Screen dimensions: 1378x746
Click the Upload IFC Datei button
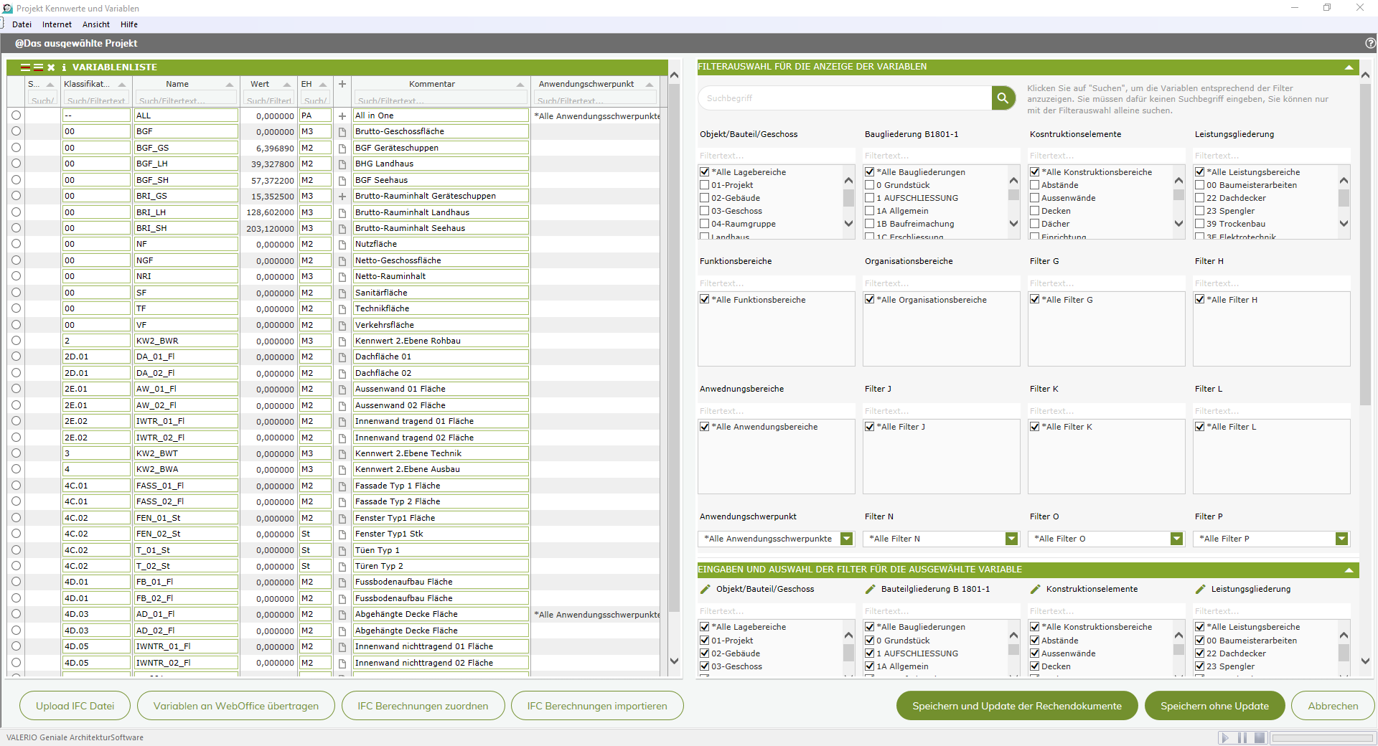pos(75,706)
